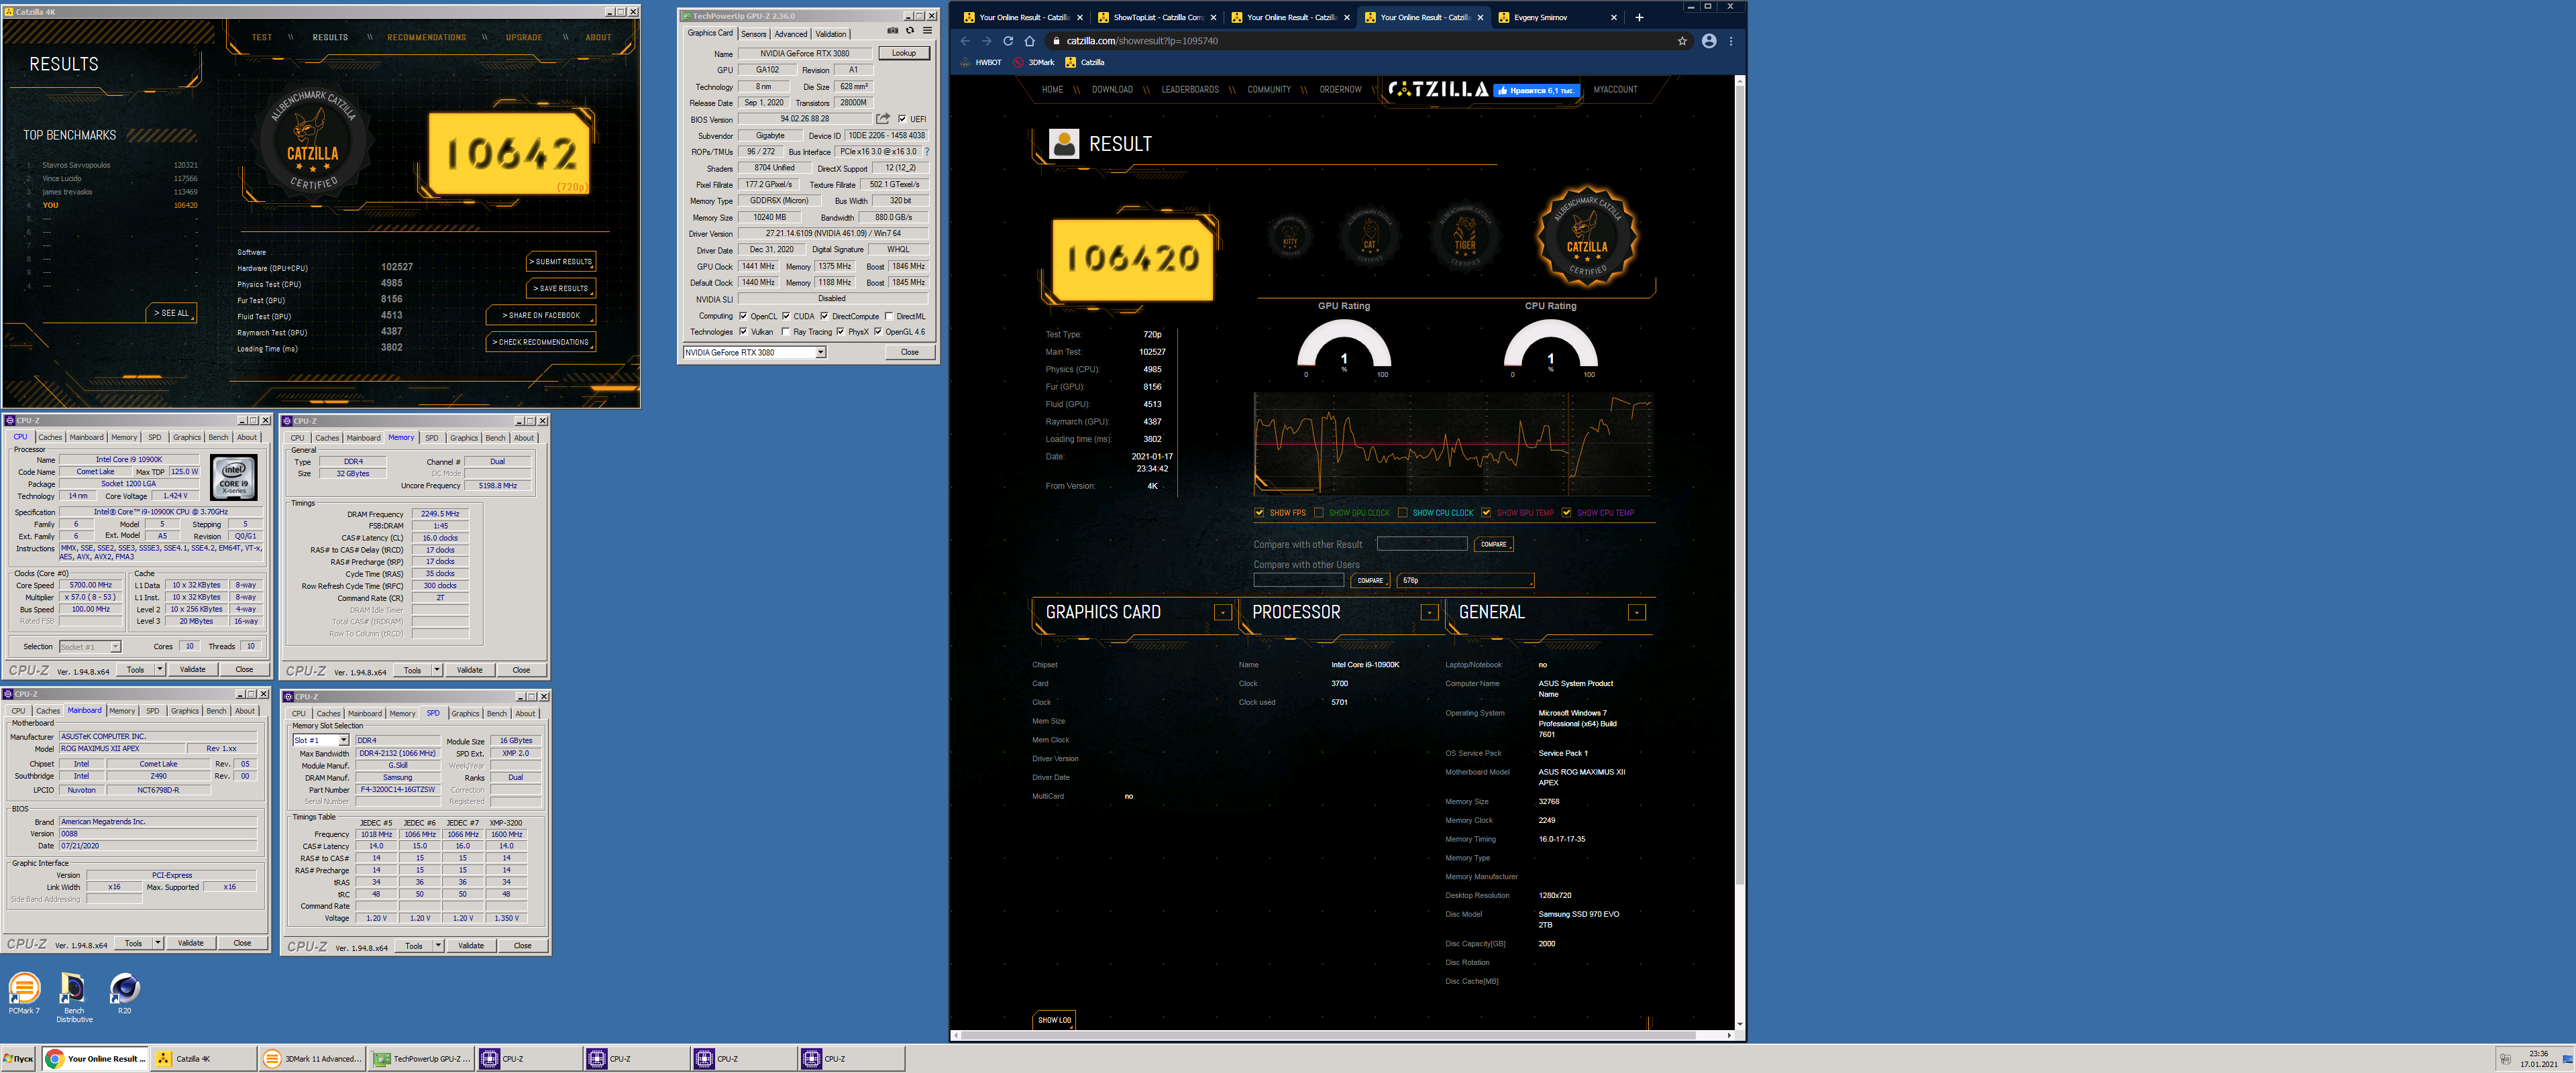Click the Chrome address bar URL
This screenshot has width=2576, height=1073.
pos(1142,41)
